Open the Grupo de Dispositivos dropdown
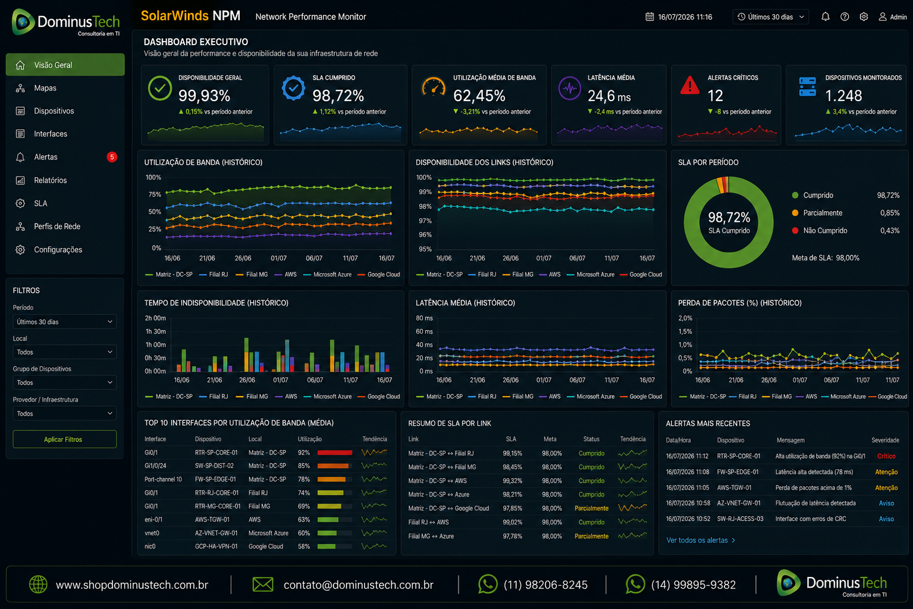913x609 pixels. (x=64, y=382)
